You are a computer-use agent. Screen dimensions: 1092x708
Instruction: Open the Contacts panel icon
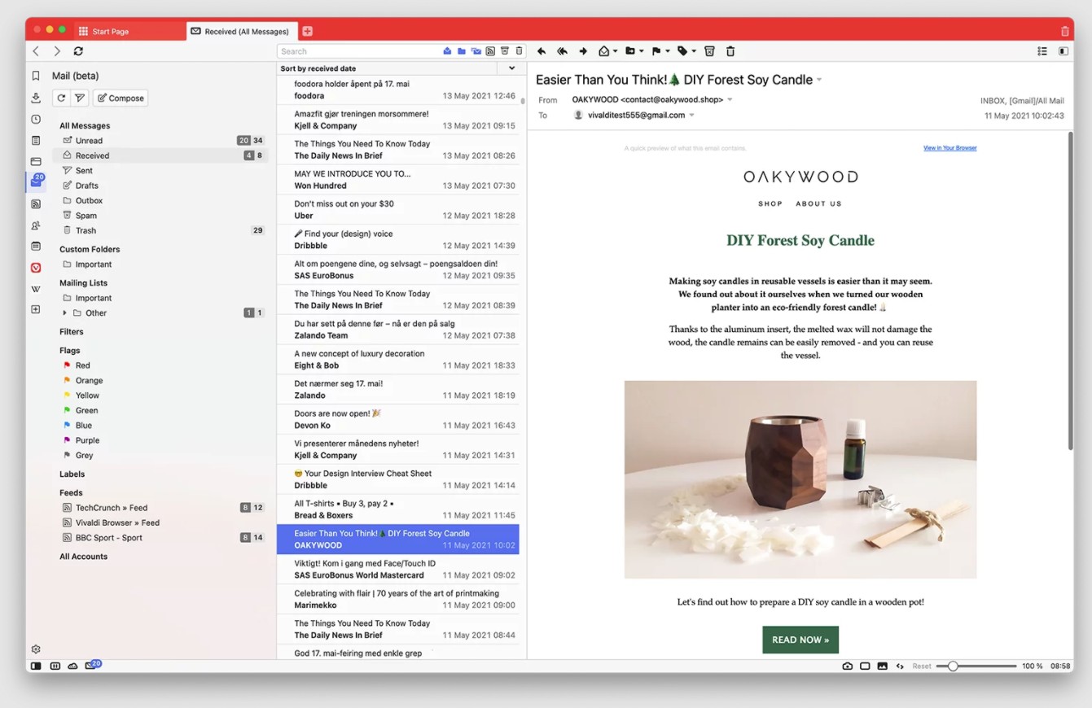click(x=36, y=225)
